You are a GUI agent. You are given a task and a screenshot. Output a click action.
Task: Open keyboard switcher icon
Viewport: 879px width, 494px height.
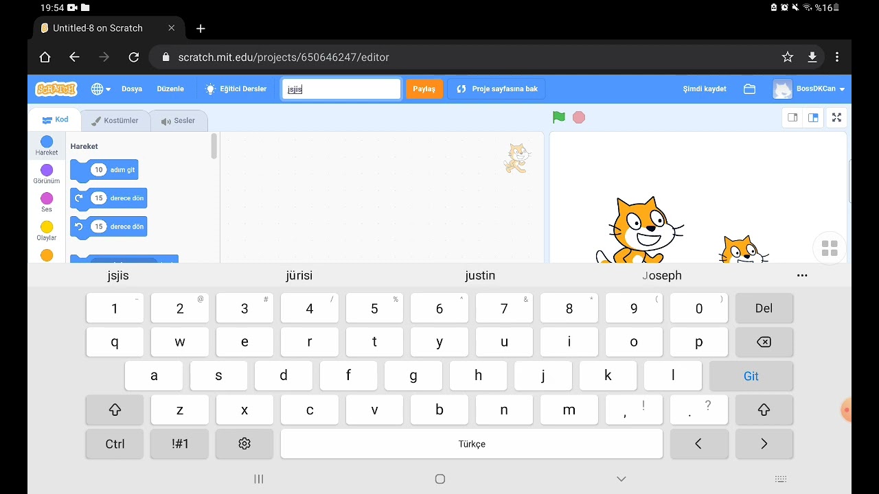781,479
